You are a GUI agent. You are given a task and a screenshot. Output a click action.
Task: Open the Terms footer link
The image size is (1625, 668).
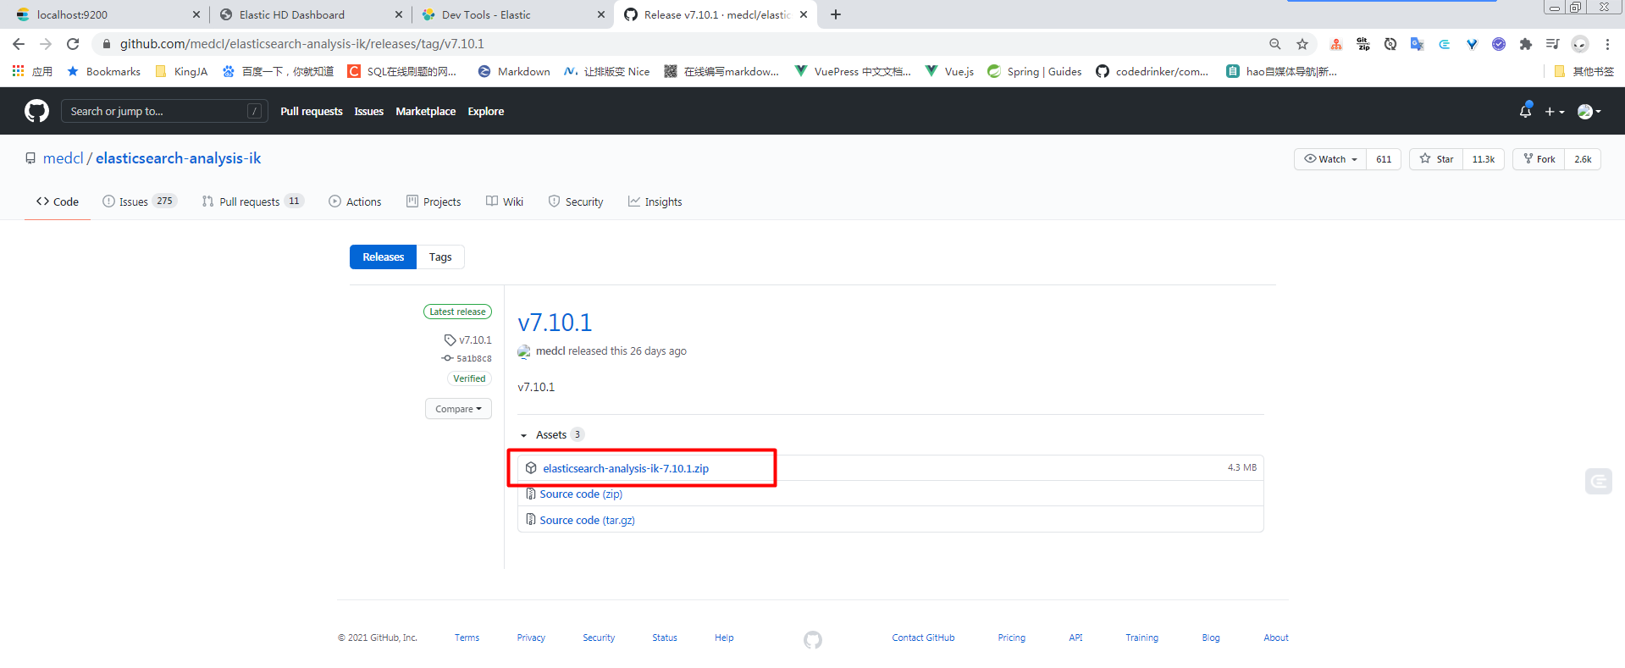pyautogui.click(x=467, y=638)
